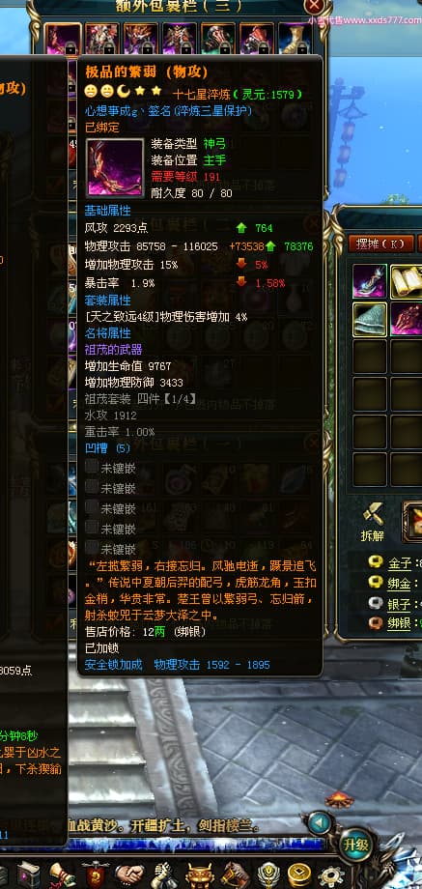Toggle the last 未镶嵌 socket box
Image resolution: width=422 pixels, height=889 pixels.
92,547
